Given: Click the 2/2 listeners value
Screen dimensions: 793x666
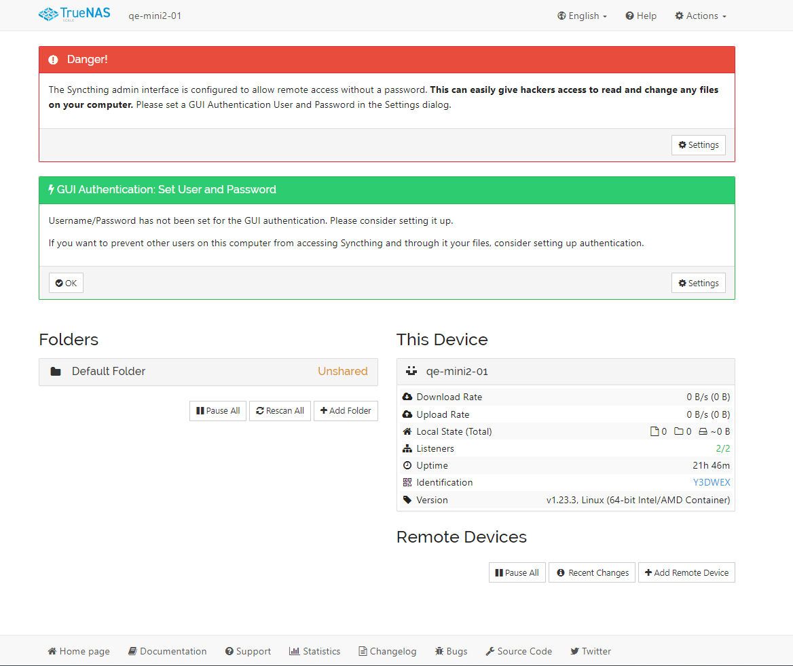Looking at the screenshot, I should tap(722, 449).
